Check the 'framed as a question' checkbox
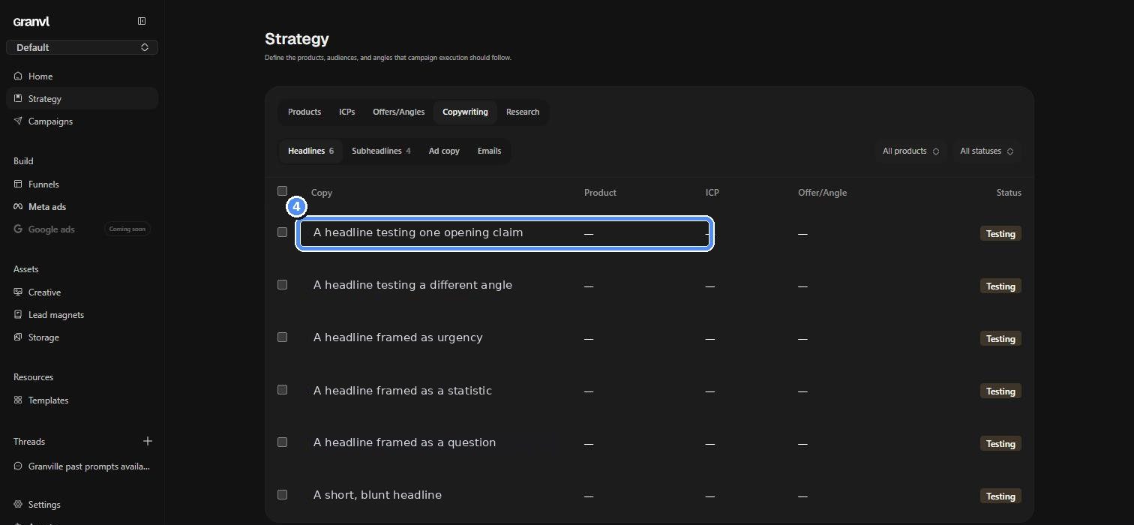The height and width of the screenshot is (525, 1134). click(282, 442)
